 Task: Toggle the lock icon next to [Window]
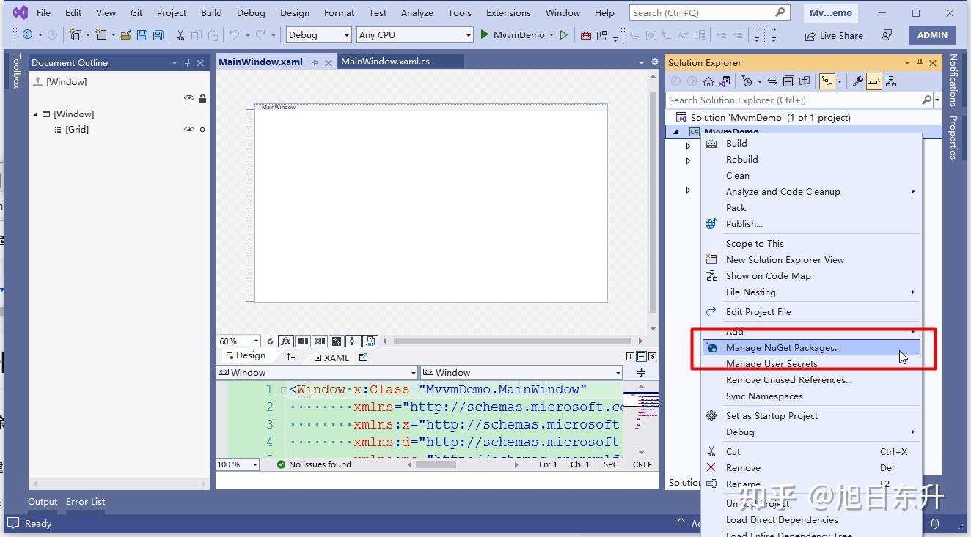coord(202,97)
